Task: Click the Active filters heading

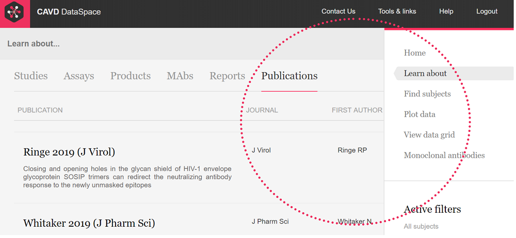Action: 432,209
